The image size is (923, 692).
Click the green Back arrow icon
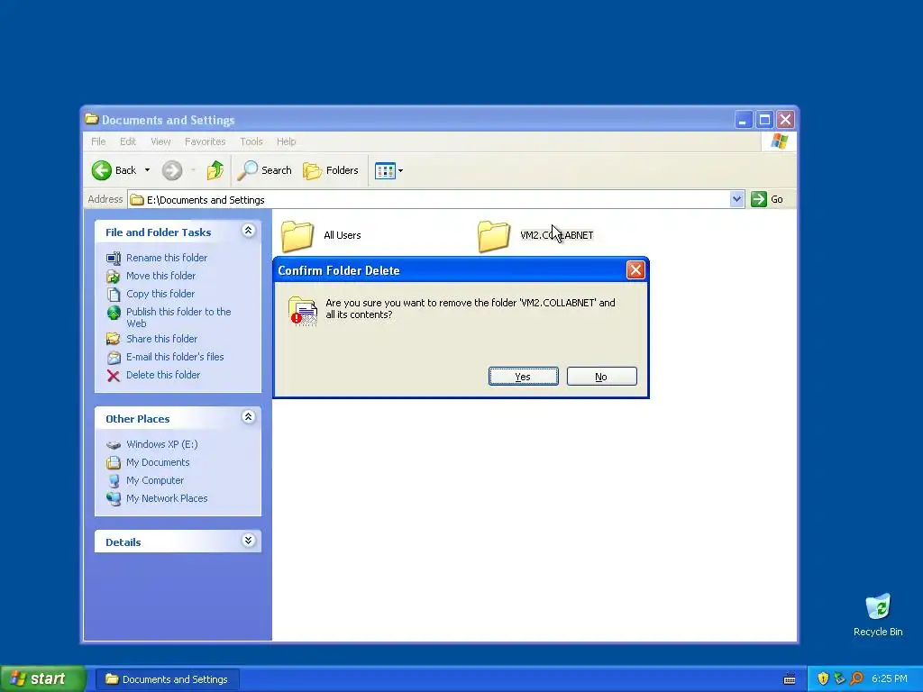101,170
